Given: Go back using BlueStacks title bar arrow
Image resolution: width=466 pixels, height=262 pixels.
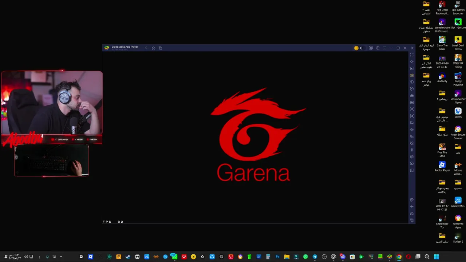Looking at the screenshot, I should click(147, 48).
